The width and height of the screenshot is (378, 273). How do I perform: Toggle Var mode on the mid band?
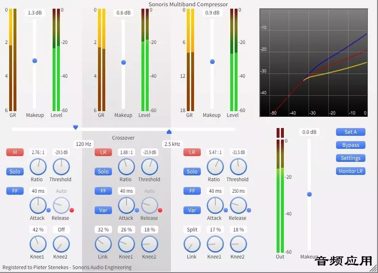pyautogui.click(x=103, y=210)
